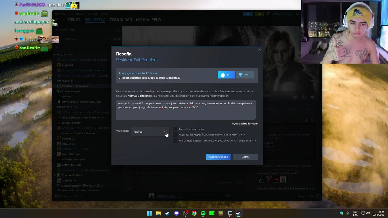The width and height of the screenshot is (388, 218).
Task: Open Steam notifications bell
Action: [x=259, y=14]
